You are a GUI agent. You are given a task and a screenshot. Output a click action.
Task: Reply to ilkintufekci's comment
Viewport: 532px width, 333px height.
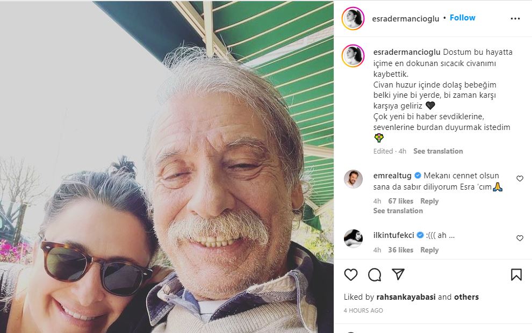[429, 250]
